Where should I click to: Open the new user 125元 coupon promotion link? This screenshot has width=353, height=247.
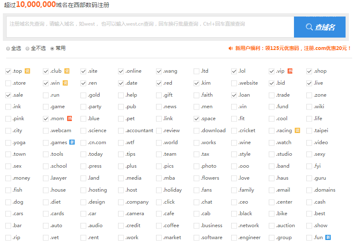click(293, 48)
